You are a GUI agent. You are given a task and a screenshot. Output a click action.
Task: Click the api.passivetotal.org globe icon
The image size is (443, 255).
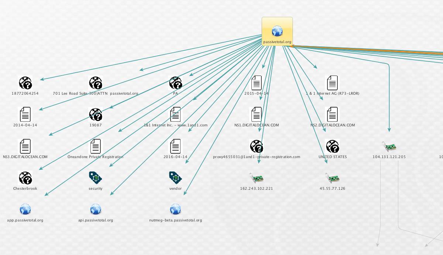click(95, 210)
